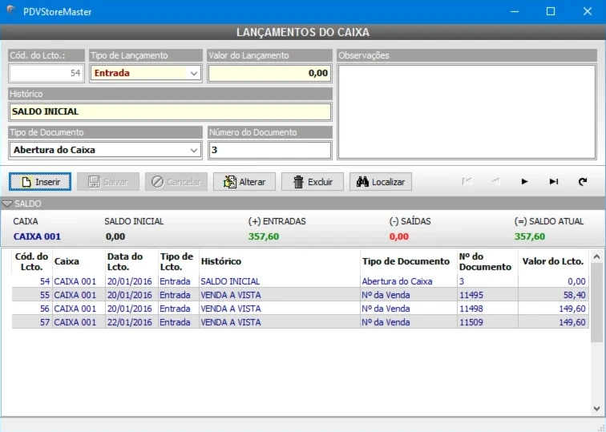Click the Excluir trash can button
The width and height of the screenshot is (606, 432).
[x=313, y=182]
